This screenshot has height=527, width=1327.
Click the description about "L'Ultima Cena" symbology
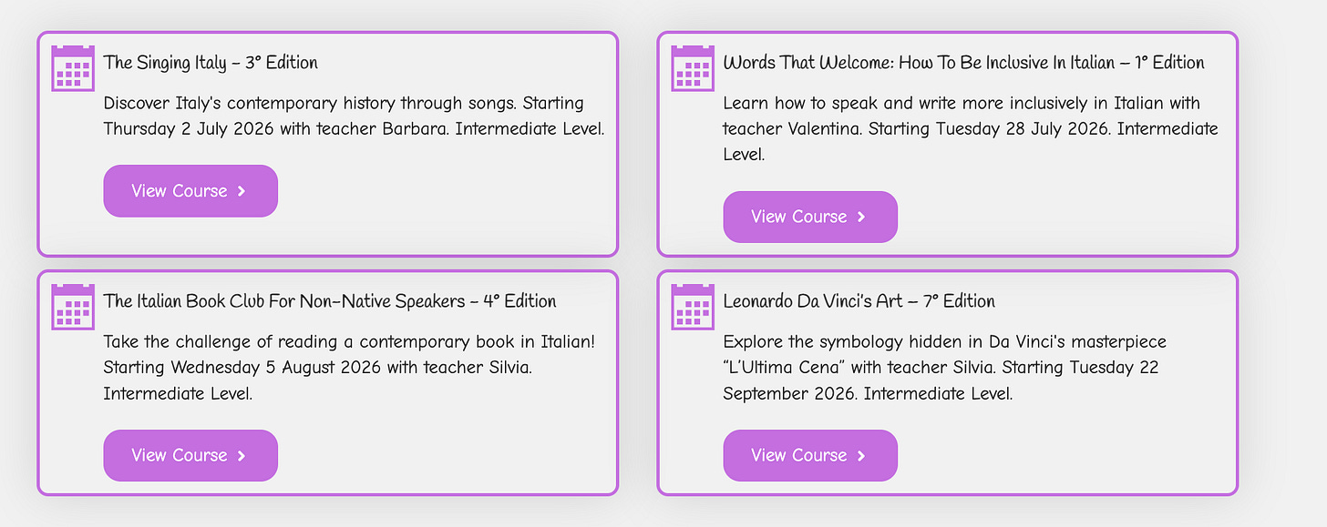tap(945, 368)
